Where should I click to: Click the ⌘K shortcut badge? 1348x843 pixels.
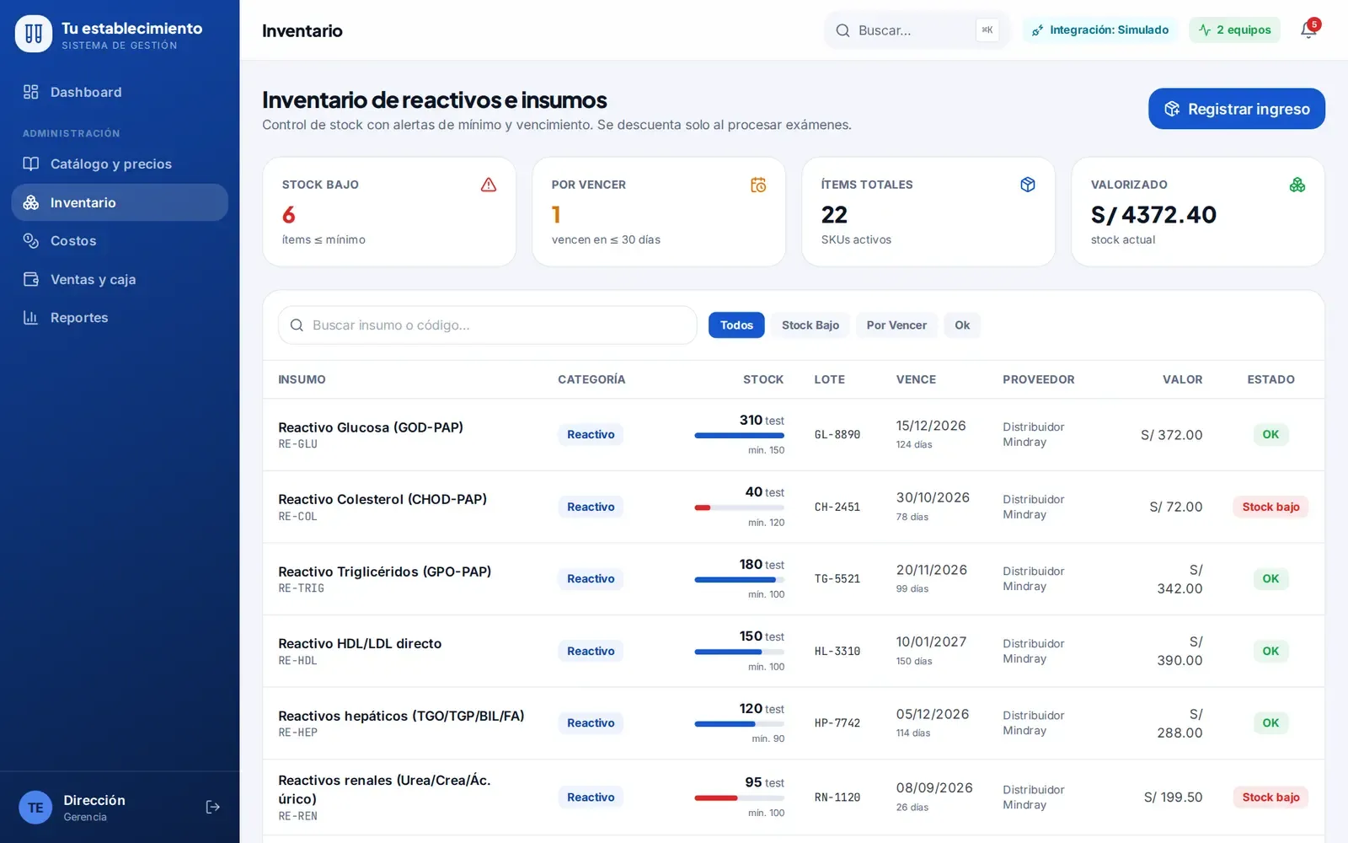[x=987, y=30]
